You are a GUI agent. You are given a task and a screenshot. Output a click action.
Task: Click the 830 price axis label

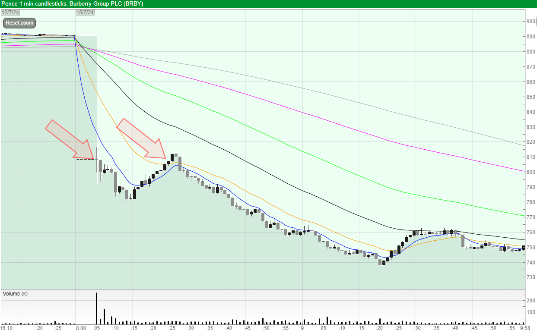click(531, 127)
